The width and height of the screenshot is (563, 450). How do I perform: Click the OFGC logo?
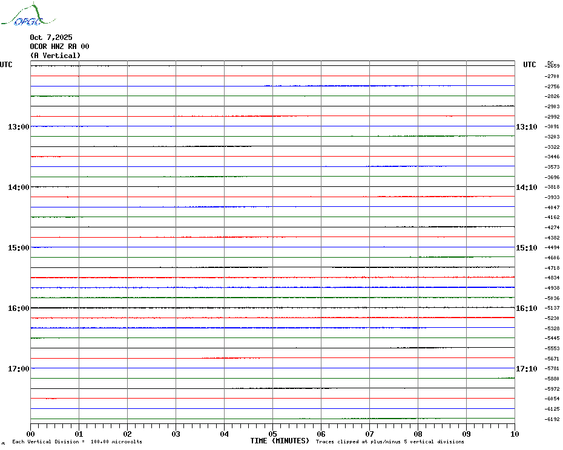[x=22, y=16]
